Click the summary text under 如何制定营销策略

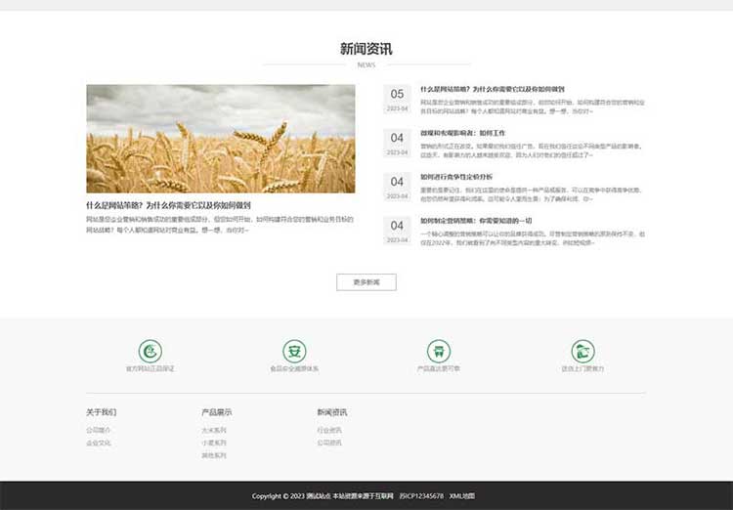coord(533,238)
